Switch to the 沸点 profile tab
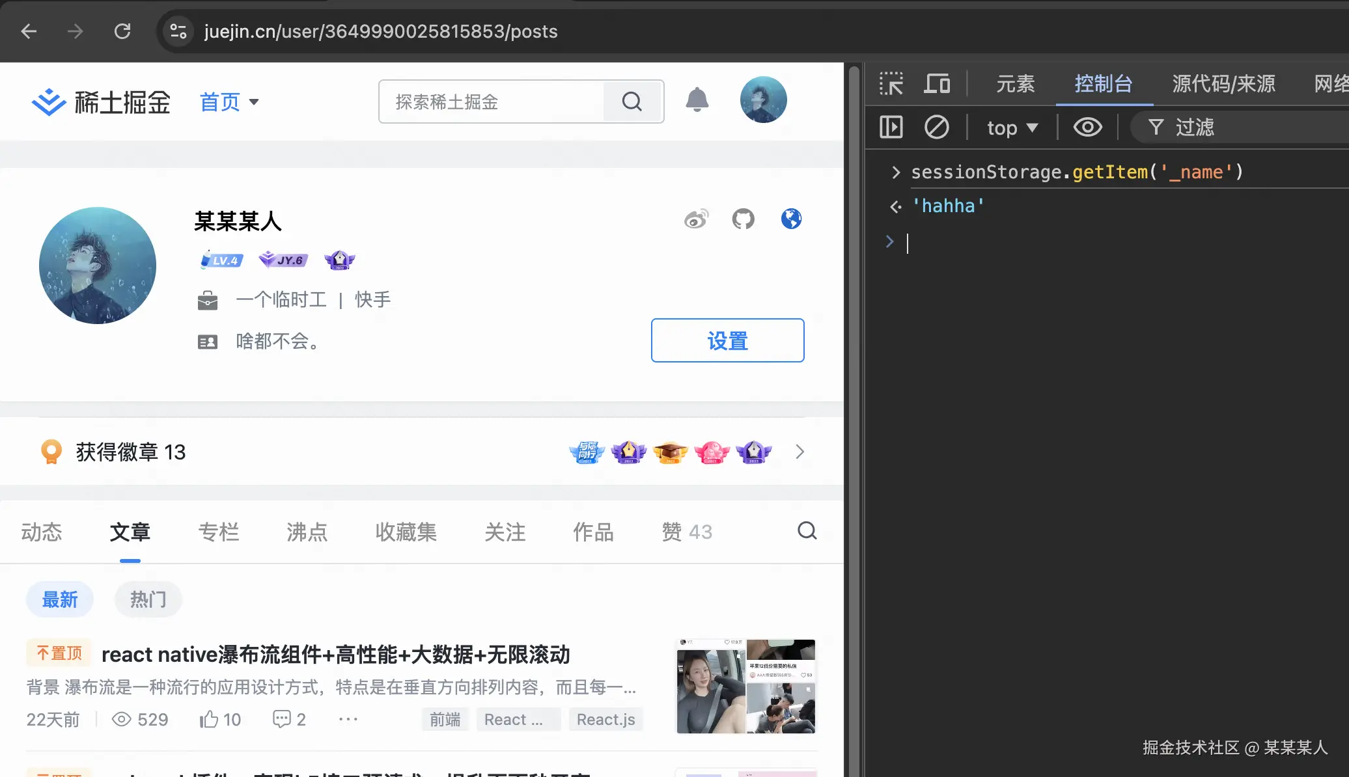Screen dimensions: 1349x777 [x=307, y=532]
